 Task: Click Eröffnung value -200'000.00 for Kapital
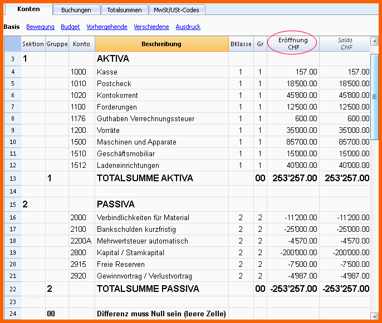click(x=293, y=252)
